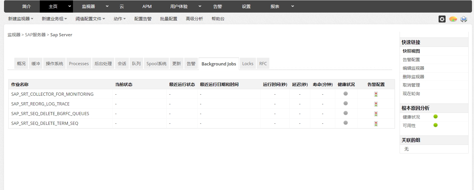The image size is (474, 190).
Task: Click health status dot for SAP_SRT_SEQ_DELETE_TERM_SEQ
Action: pos(345,123)
